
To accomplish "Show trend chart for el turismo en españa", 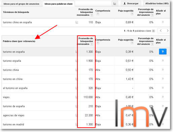I will (x=76, y=88).
